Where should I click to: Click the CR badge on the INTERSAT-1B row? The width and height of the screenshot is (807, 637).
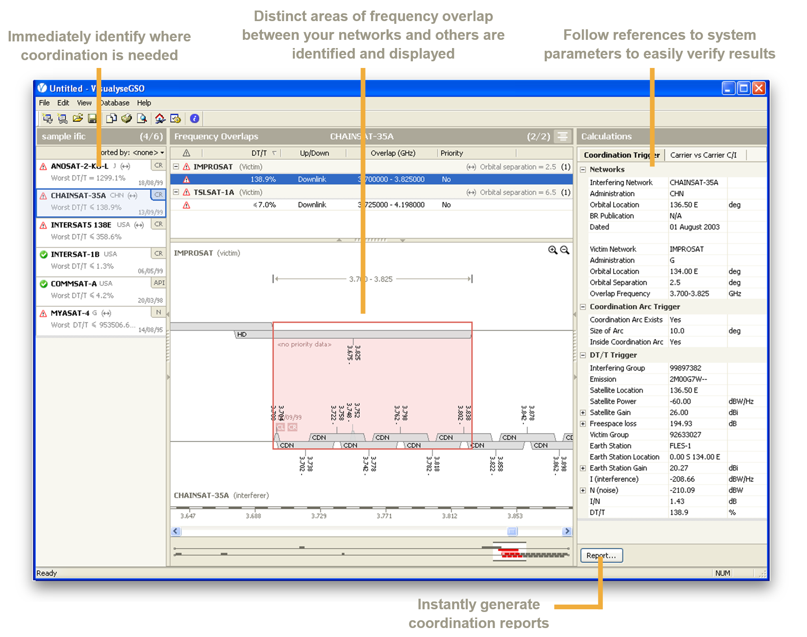[x=158, y=253]
